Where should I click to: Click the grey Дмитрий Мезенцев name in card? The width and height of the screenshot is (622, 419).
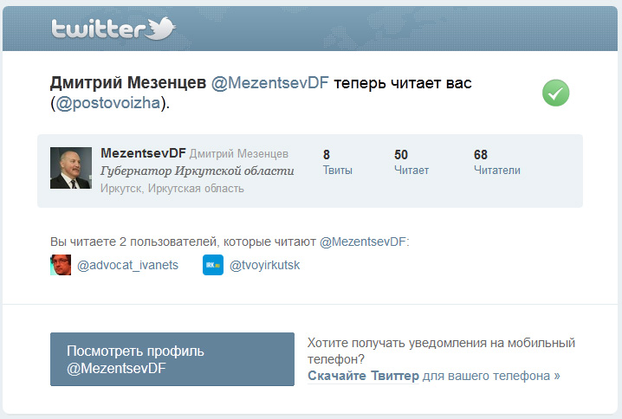tap(239, 154)
